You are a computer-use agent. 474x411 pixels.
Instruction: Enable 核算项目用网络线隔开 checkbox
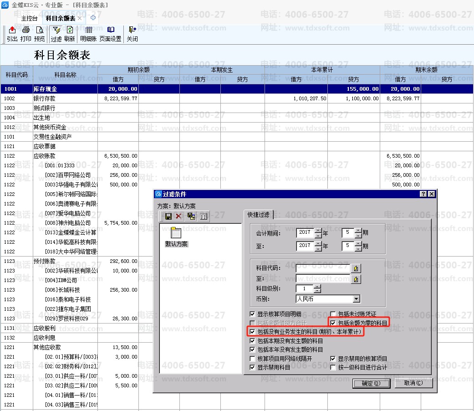coord(252,359)
